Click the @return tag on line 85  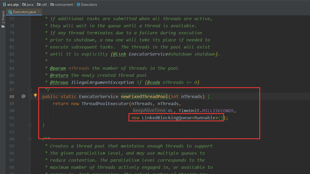(x=59, y=75)
